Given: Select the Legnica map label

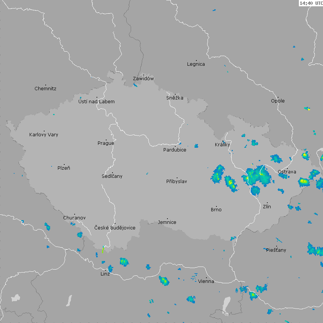Looking at the screenshot, I should pos(196,64).
